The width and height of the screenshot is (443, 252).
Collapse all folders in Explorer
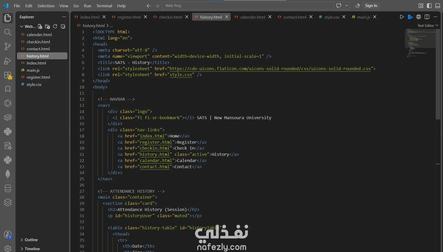pos(63,26)
